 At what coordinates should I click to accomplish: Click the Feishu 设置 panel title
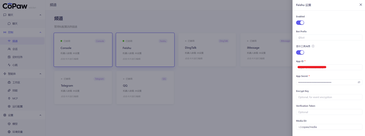coord(304,5)
